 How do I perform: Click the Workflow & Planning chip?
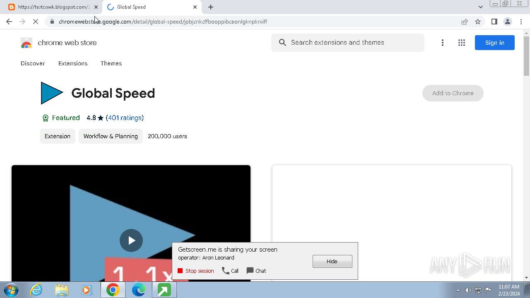point(111,136)
